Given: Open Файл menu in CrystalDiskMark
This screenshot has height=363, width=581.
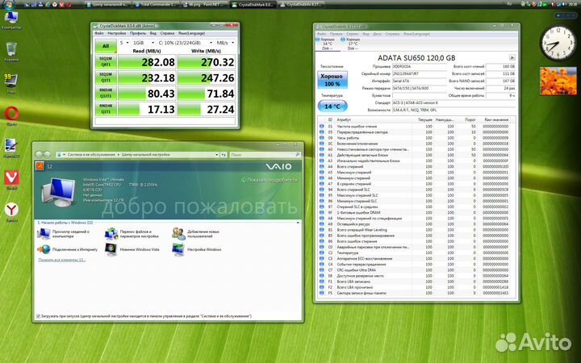Looking at the screenshot, I should [98, 34].
